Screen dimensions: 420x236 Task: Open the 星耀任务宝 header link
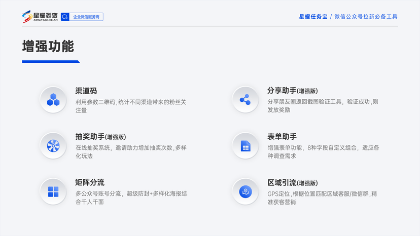[x=313, y=17]
